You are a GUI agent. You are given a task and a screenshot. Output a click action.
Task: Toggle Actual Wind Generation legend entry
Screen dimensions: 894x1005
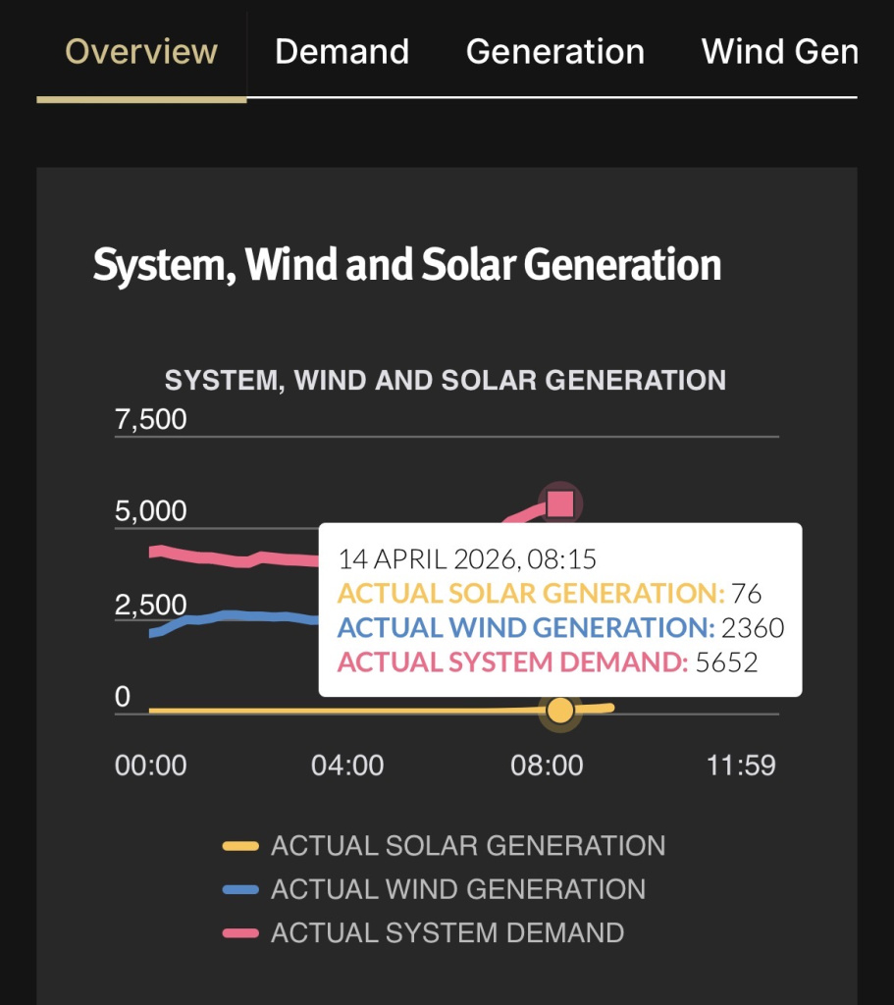[x=434, y=889]
